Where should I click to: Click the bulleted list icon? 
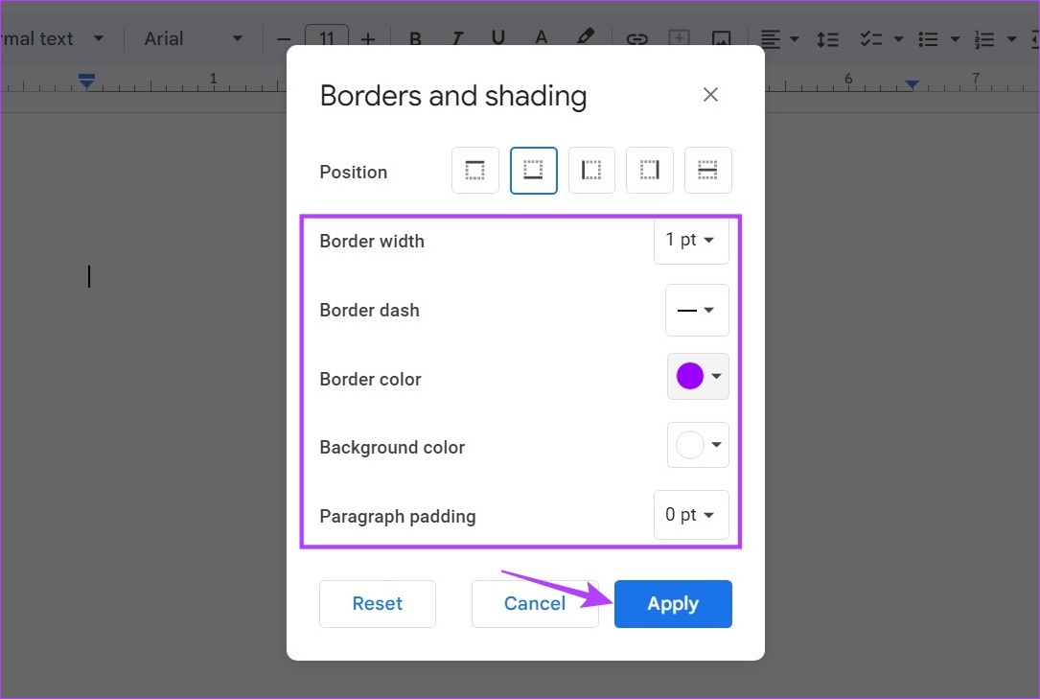pos(928,39)
